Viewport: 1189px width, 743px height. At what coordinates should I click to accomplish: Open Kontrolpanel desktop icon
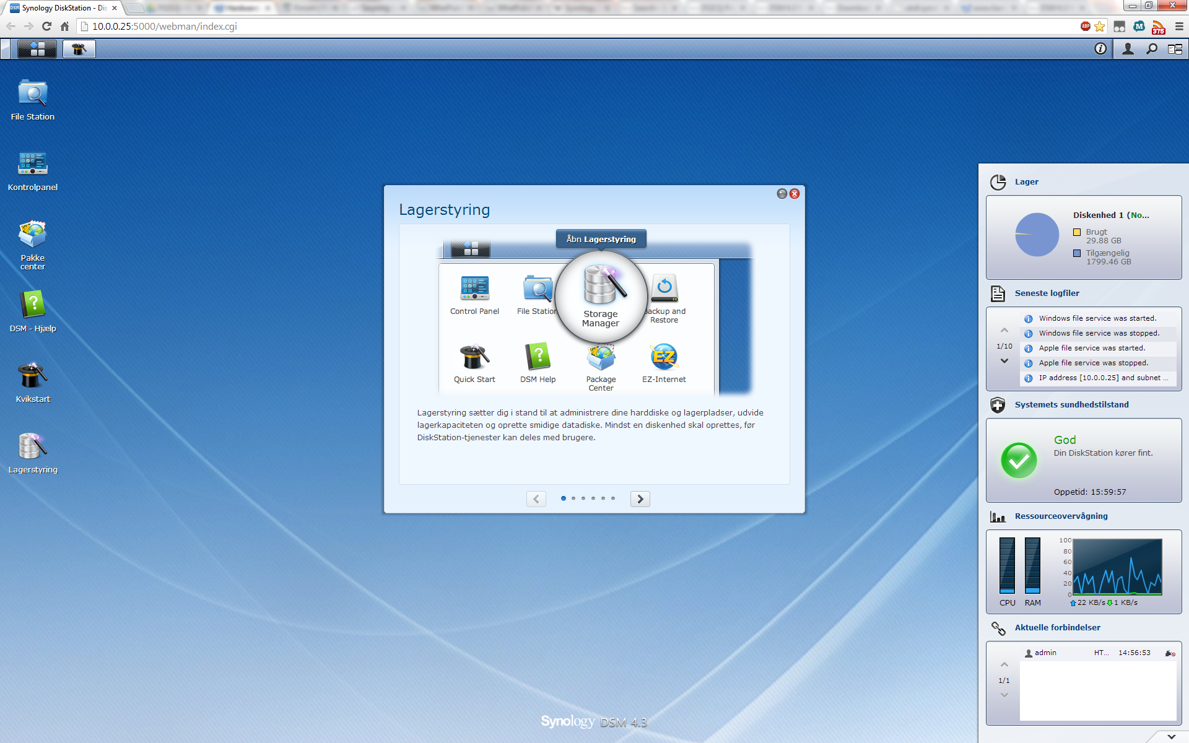pos(33,170)
